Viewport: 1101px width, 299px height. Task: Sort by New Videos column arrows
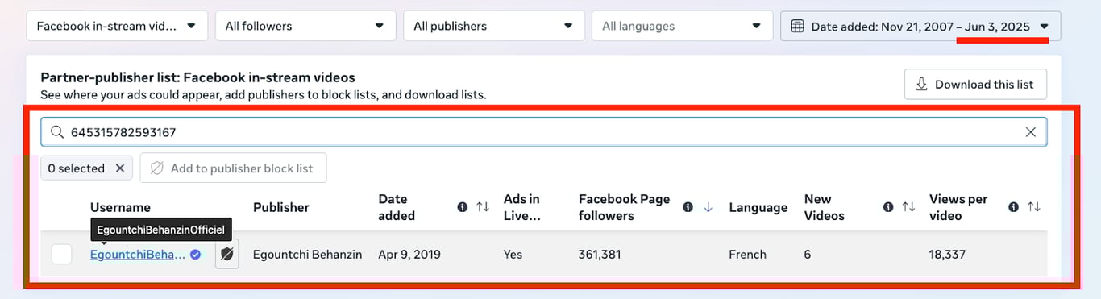point(908,207)
